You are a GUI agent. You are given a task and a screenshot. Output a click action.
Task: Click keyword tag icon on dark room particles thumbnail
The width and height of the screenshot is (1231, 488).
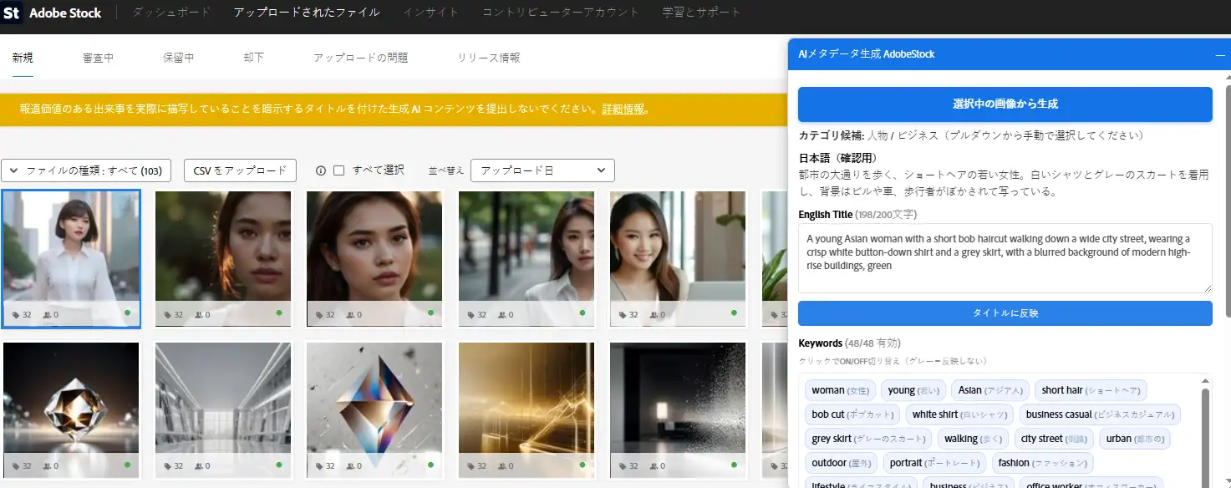tap(623, 466)
